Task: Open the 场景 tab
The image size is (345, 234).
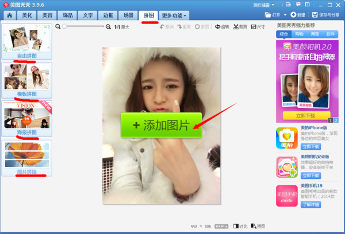Action: (128, 15)
